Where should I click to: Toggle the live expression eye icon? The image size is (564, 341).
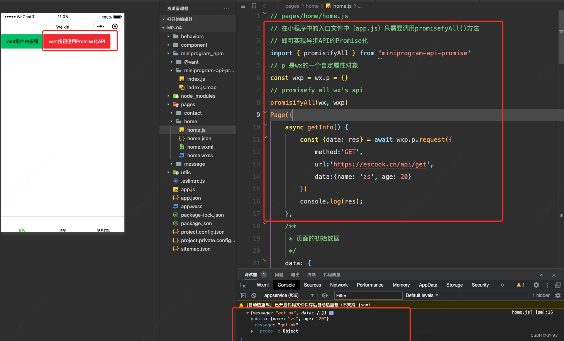(x=325, y=295)
